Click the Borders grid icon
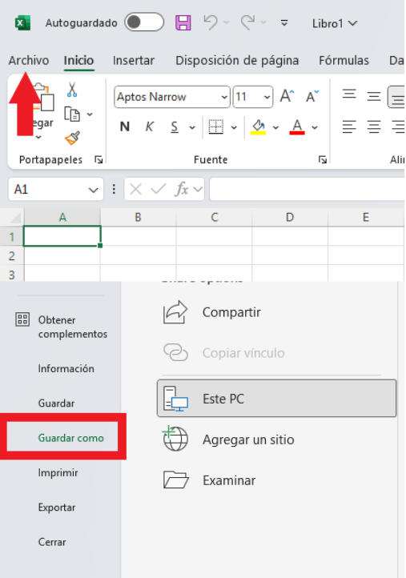The width and height of the screenshot is (406, 578). [215, 126]
